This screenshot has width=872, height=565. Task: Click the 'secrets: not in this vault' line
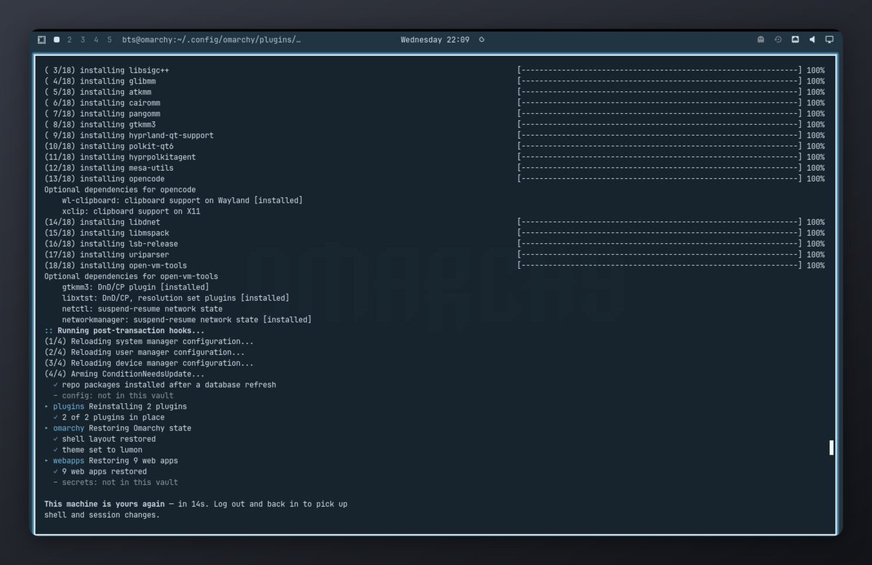click(116, 482)
